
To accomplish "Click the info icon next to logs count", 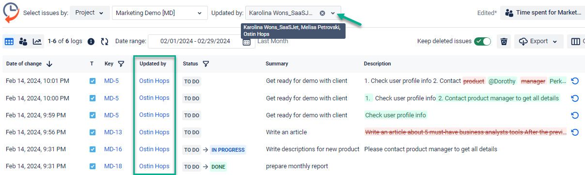I will tap(91, 42).
